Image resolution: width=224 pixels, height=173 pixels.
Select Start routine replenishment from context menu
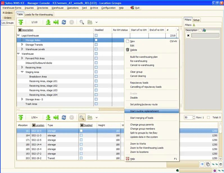point(144,111)
